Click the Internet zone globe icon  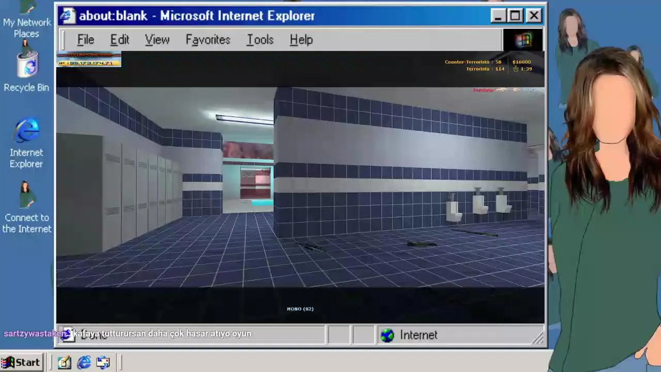pos(387,335)
